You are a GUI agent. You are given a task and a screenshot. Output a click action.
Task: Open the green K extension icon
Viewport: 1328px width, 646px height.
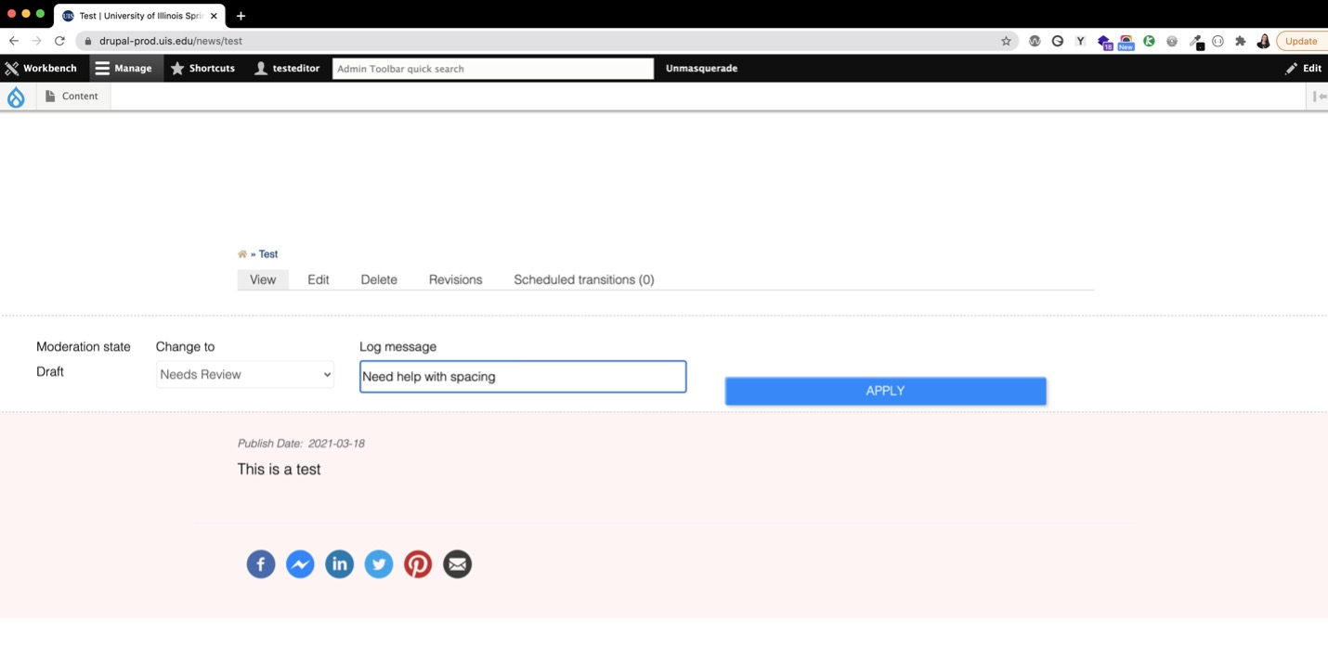click(x=1149, y=41)
